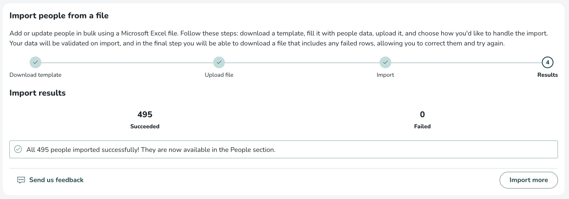Click the 0 failed count
The width and height of the screenshot is (569, 199).
pyautogui.click(x=422, y=114)
